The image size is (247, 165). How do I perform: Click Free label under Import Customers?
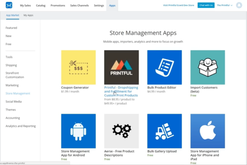tap(193, 96)
